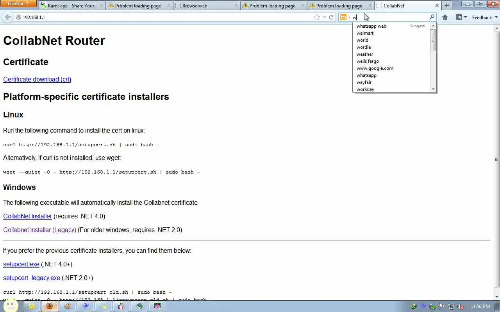
Task: Open the Firefox menu button
Action: point(18,4)
